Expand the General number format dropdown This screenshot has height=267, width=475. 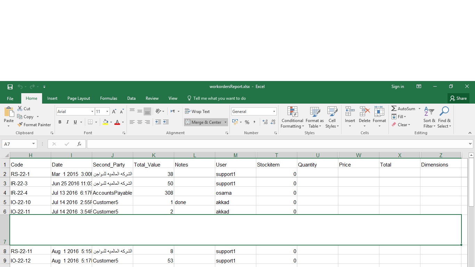click(x=274, y=112)
